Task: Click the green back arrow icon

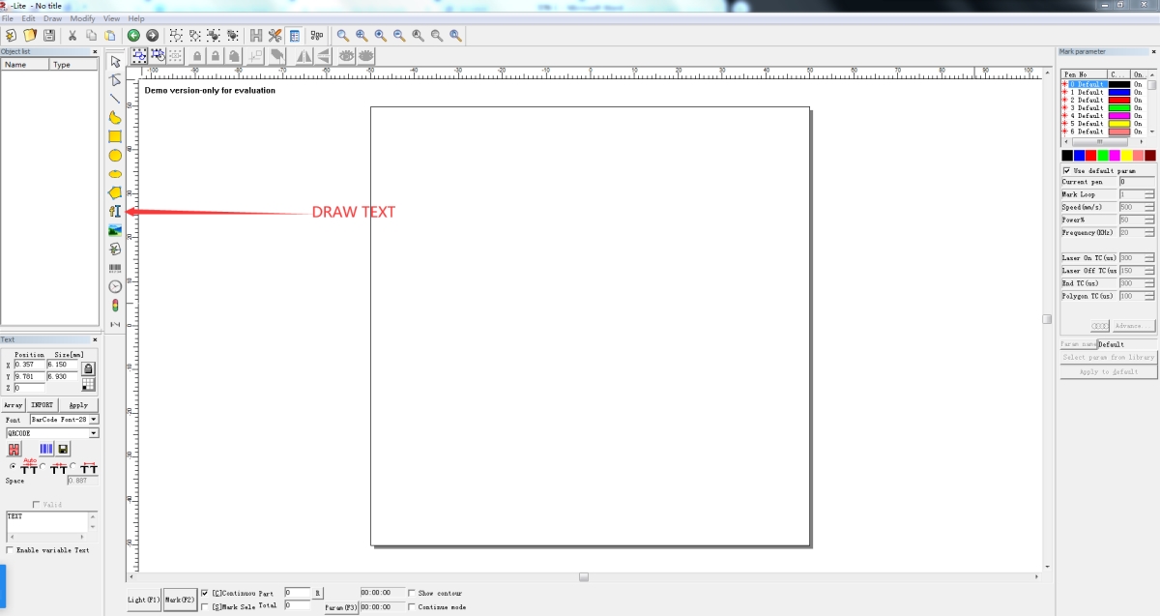Action: pos(134,35)
